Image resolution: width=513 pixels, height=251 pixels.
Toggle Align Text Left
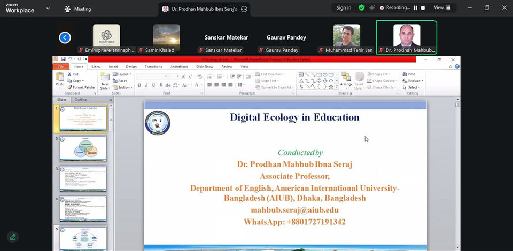[x=209, y=85]
